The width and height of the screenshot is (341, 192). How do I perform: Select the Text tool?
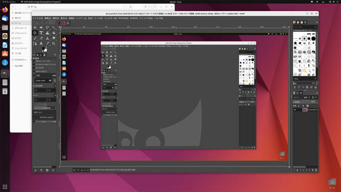point(41,43)
